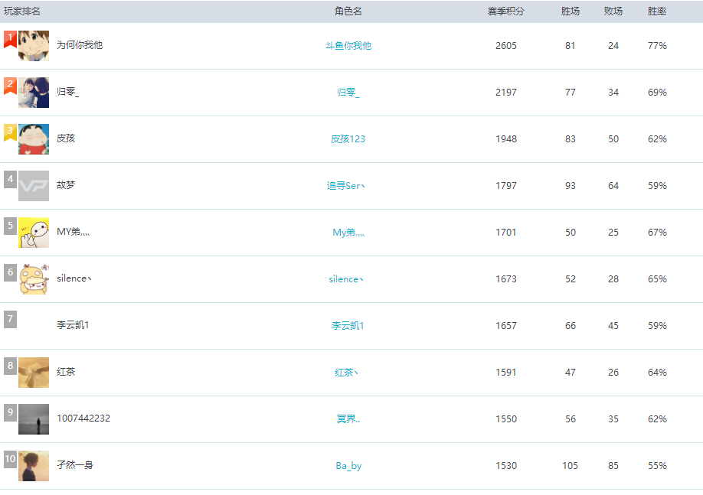Click the Crayon Shin-chan avatar for 皮孩
Image resolution: width=703 pixels, height=495 pixels.
tap(34, 139)
